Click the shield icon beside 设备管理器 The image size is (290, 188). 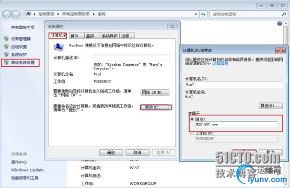click(x=6, y=39)
